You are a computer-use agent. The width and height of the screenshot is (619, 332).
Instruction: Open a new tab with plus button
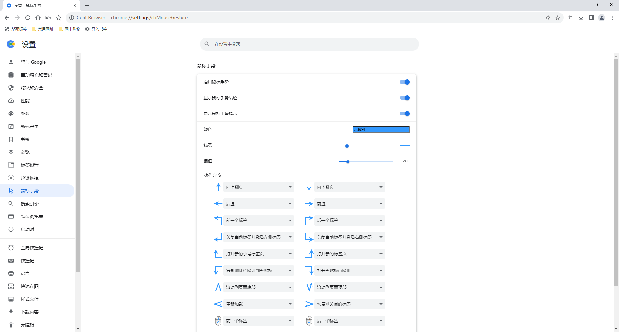[x=87, y=5]
